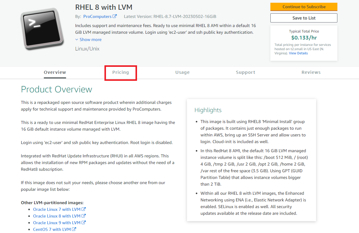Open CentOS 7 with LVM link
The height and width of the screenshot is (233, 359).
(52, 229)
